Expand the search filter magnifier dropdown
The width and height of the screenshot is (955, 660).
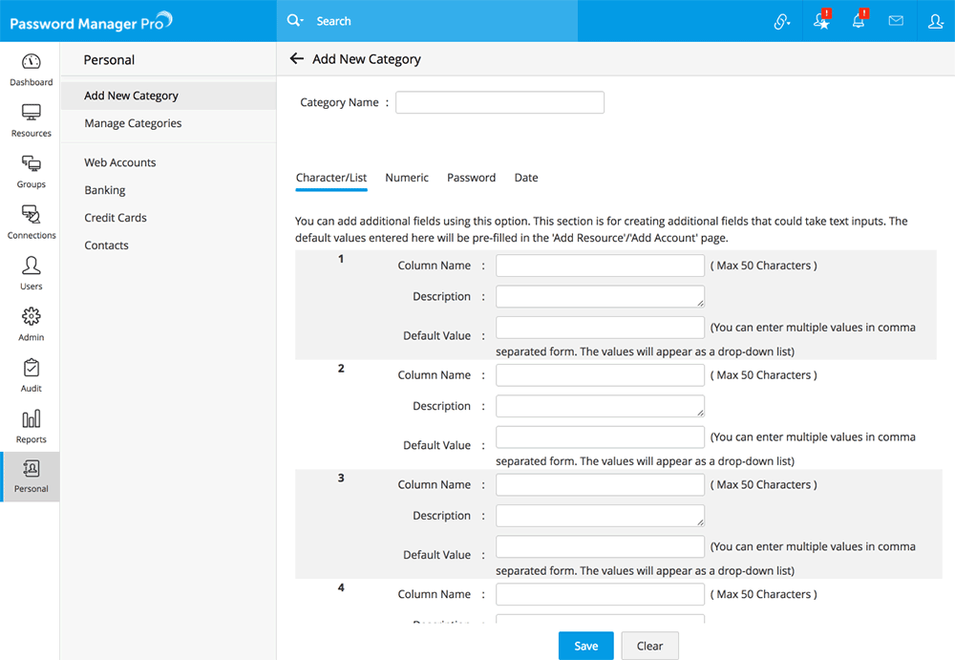(x=295, y=21)
